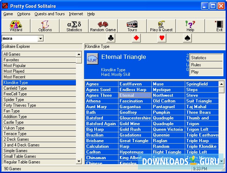Open Help from the toolbar
This screenshot has height=173, width=227.
coord(190,26)
